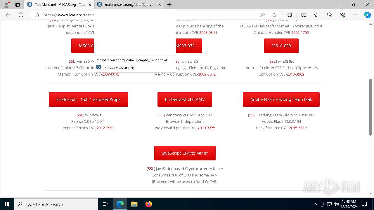Screen dimensions: 374x210
Task: Click SSL link under MS10-090
Action: point(273,61)
